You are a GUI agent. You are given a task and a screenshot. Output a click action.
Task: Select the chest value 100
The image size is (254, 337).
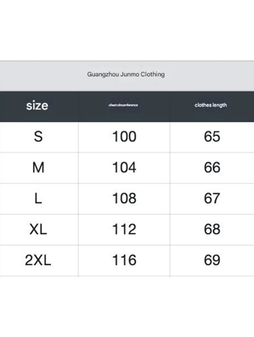tap(124, 137)
